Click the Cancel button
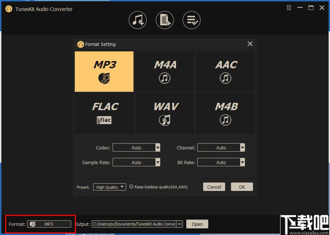Screen dimensions: 330x235 click(214, 187)
